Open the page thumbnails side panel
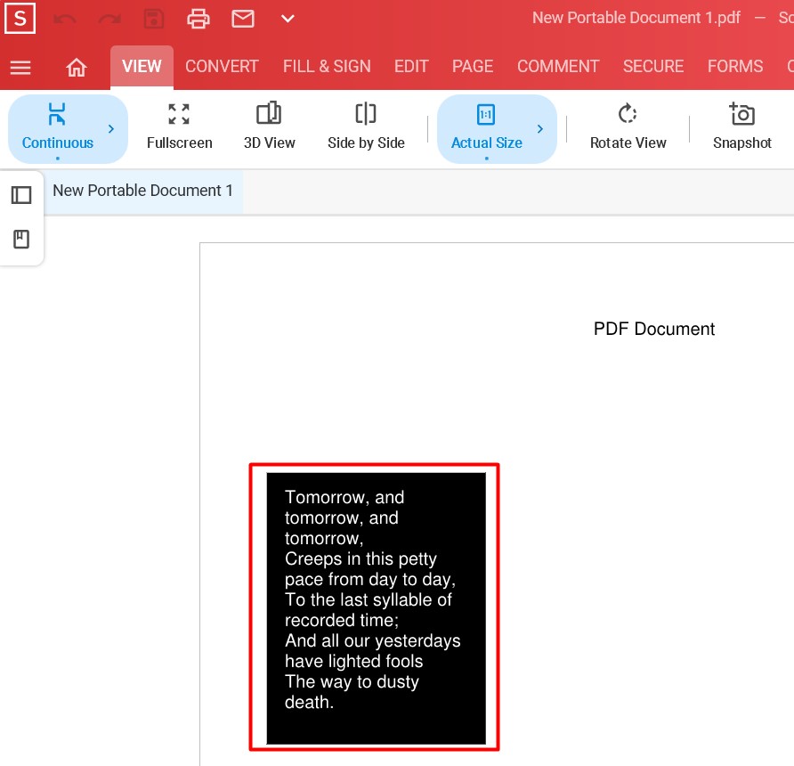This screenshot has width=794, height=766. point(20,195)
